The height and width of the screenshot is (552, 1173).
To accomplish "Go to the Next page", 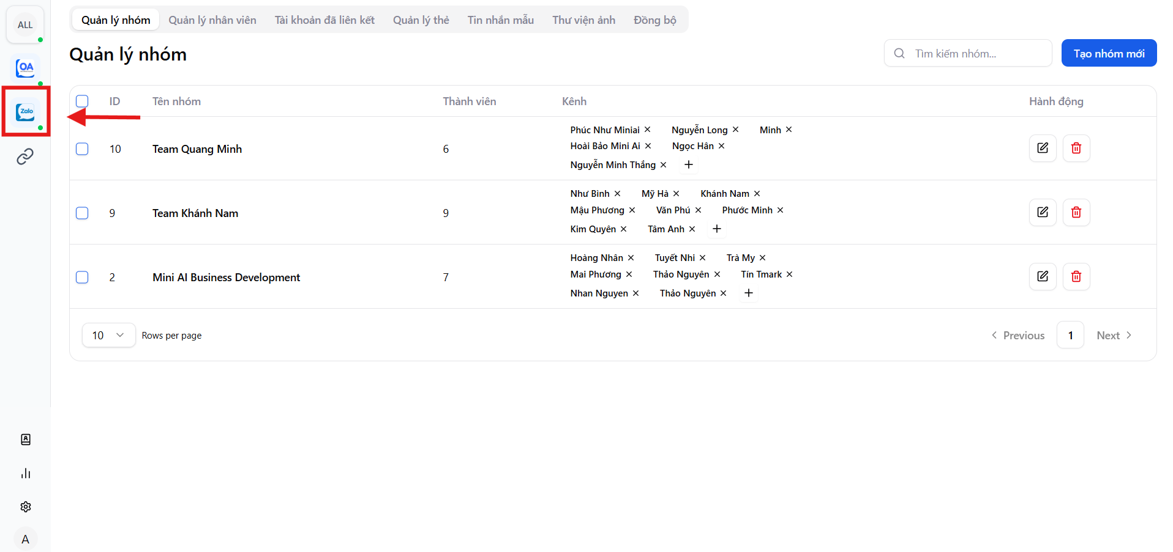I will (x=1114, y=335).
